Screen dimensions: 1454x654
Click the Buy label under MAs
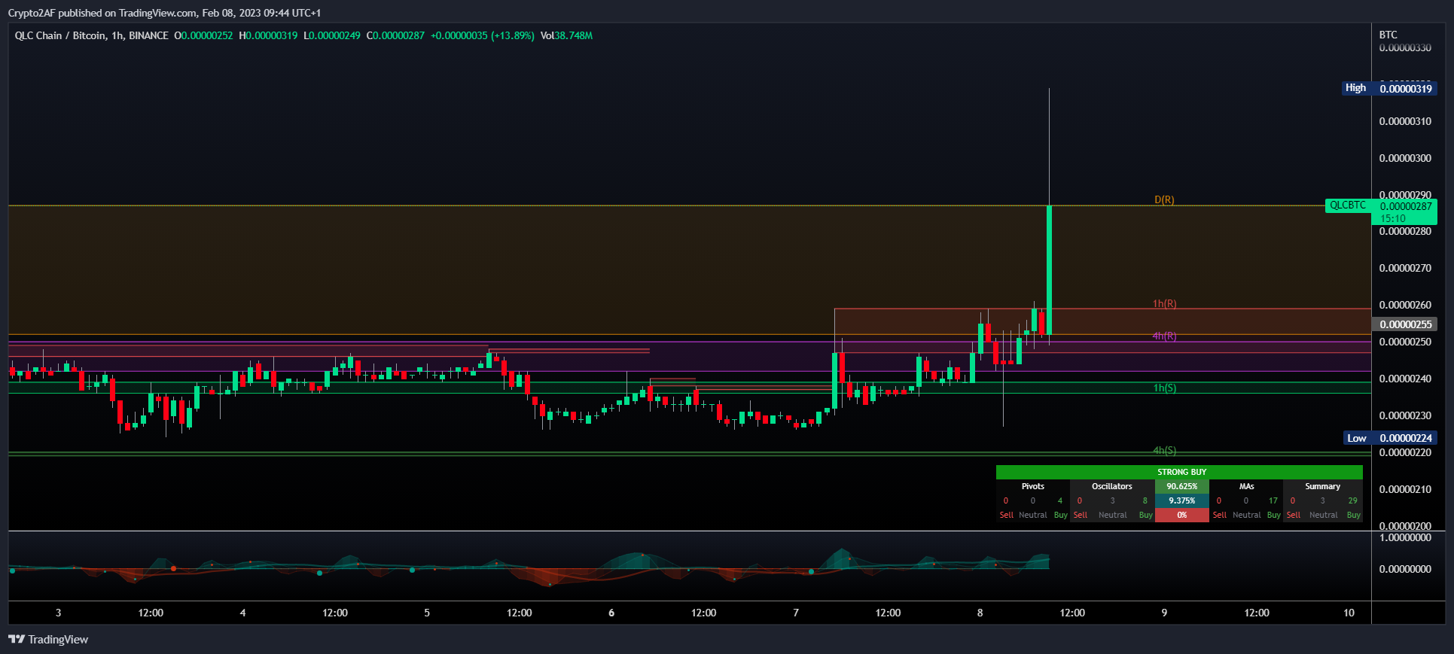[1273, 515]
